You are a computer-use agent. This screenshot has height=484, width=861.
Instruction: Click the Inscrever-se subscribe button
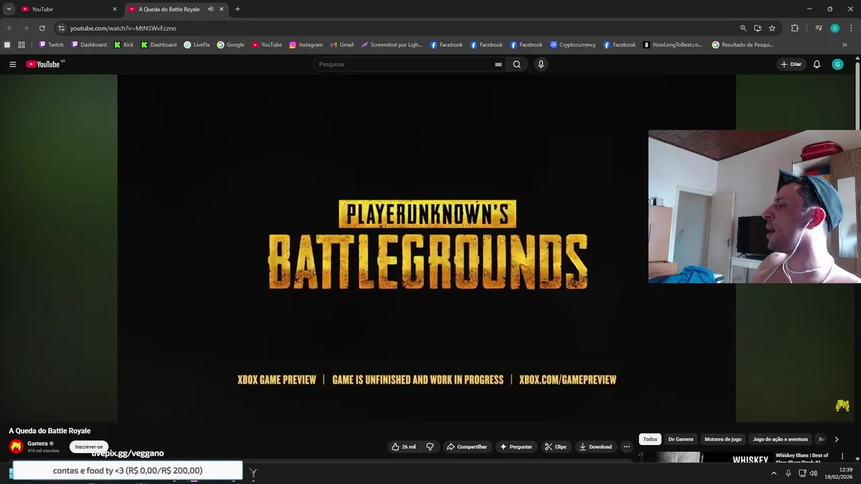click(x=89, y=447)
